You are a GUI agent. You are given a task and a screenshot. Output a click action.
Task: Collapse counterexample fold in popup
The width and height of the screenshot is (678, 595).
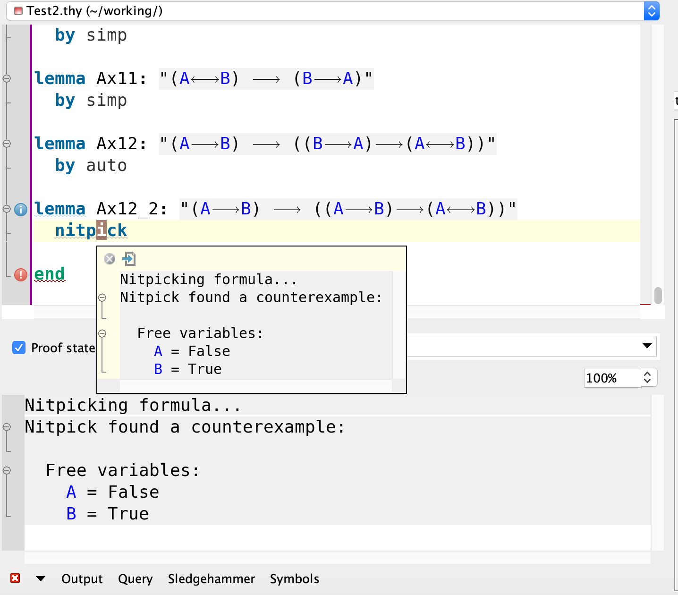(102, 297)
